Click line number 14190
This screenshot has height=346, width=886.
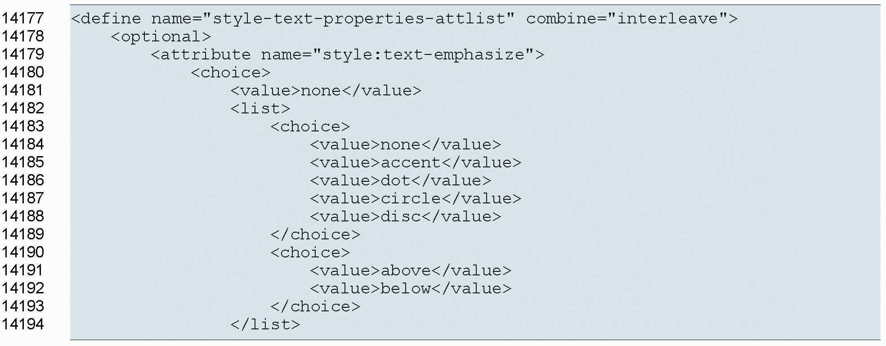coord(23,252)
